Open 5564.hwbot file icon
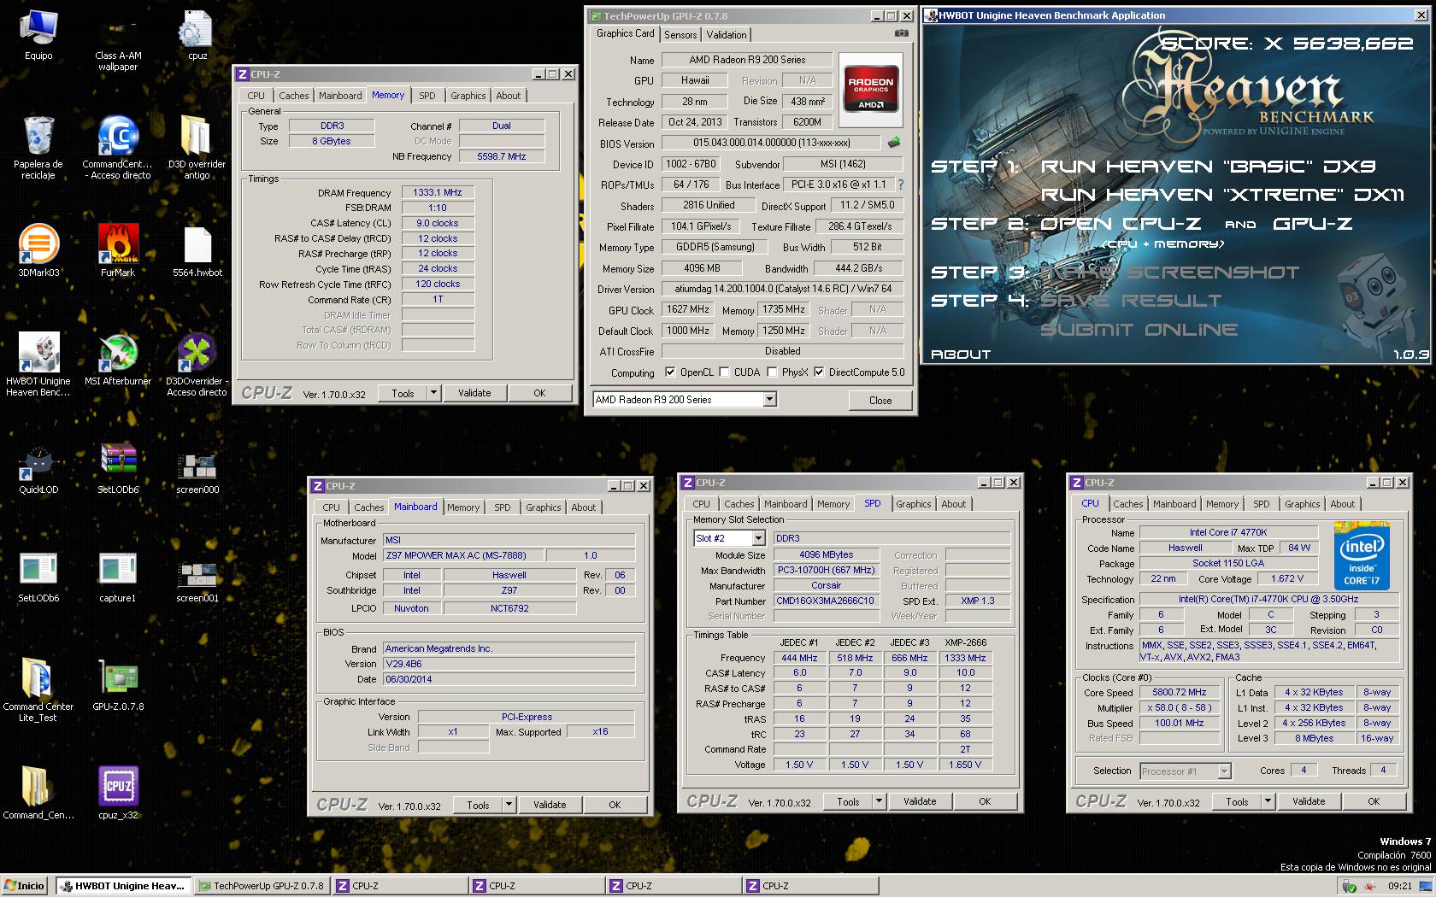This screenshot has height=897, width=1436. point(197,250)
